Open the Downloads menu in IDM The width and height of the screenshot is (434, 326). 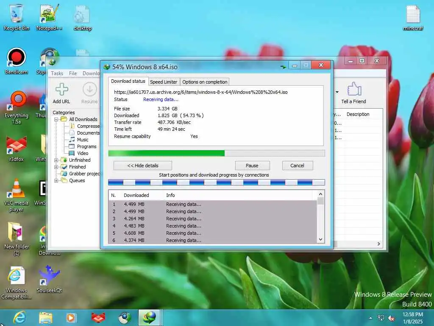(x=91, y=73)
